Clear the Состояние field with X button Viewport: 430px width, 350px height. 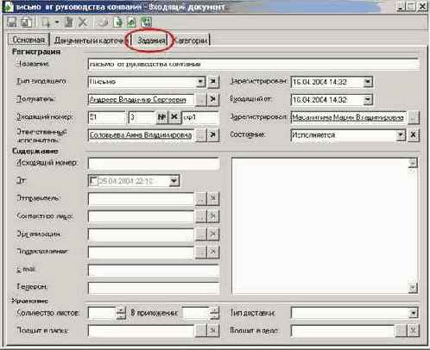coord(413,134)
